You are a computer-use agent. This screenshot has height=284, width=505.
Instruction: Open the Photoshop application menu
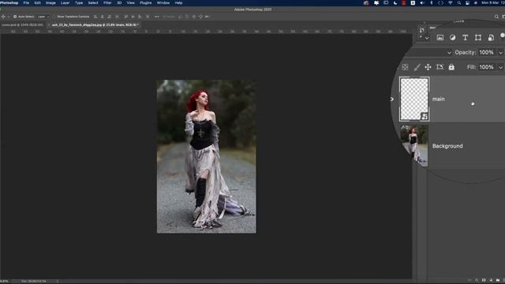point(9,3)
